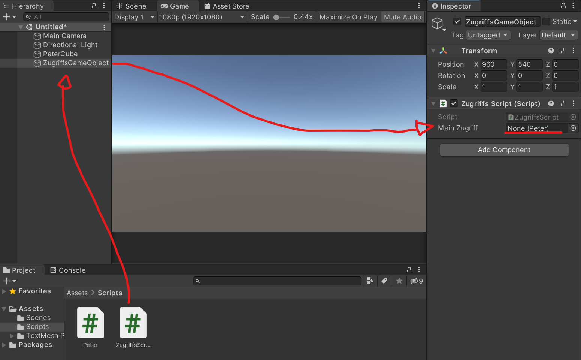Open Transform component three-dot menu
Viewport: 581px width, 360px height.
click(573, 51)
